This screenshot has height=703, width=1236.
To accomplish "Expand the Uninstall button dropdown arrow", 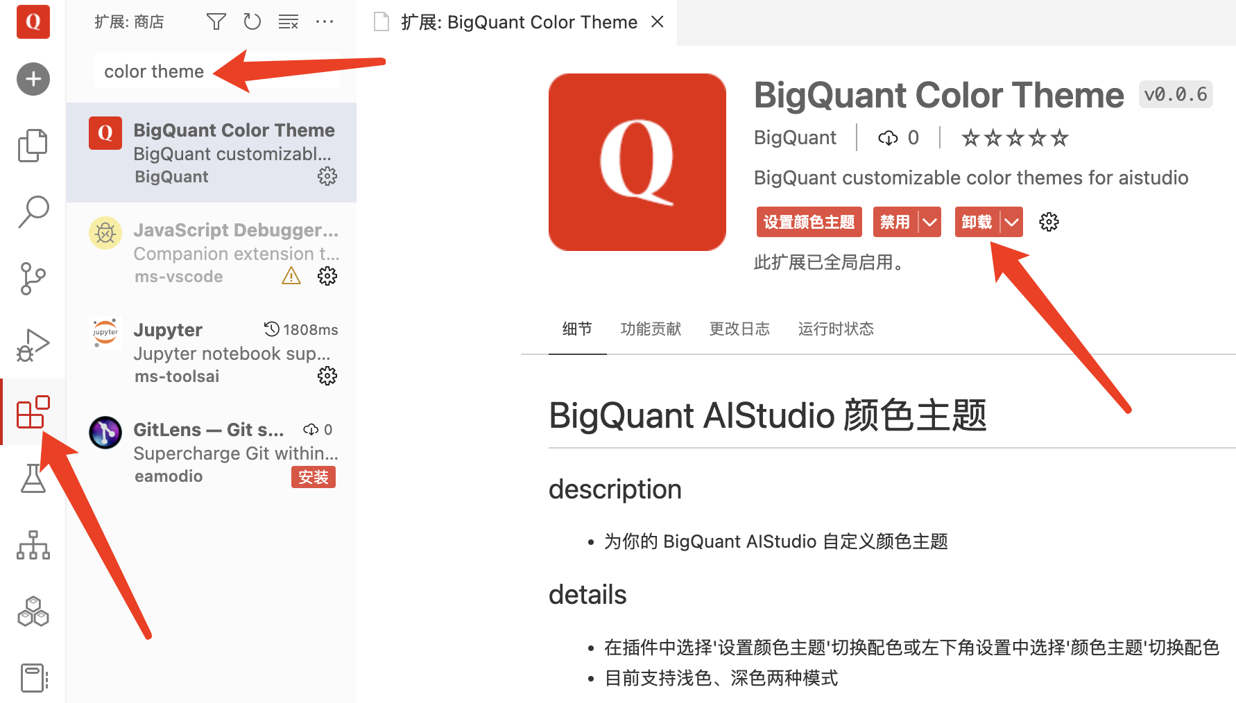I will (1012, 222).
